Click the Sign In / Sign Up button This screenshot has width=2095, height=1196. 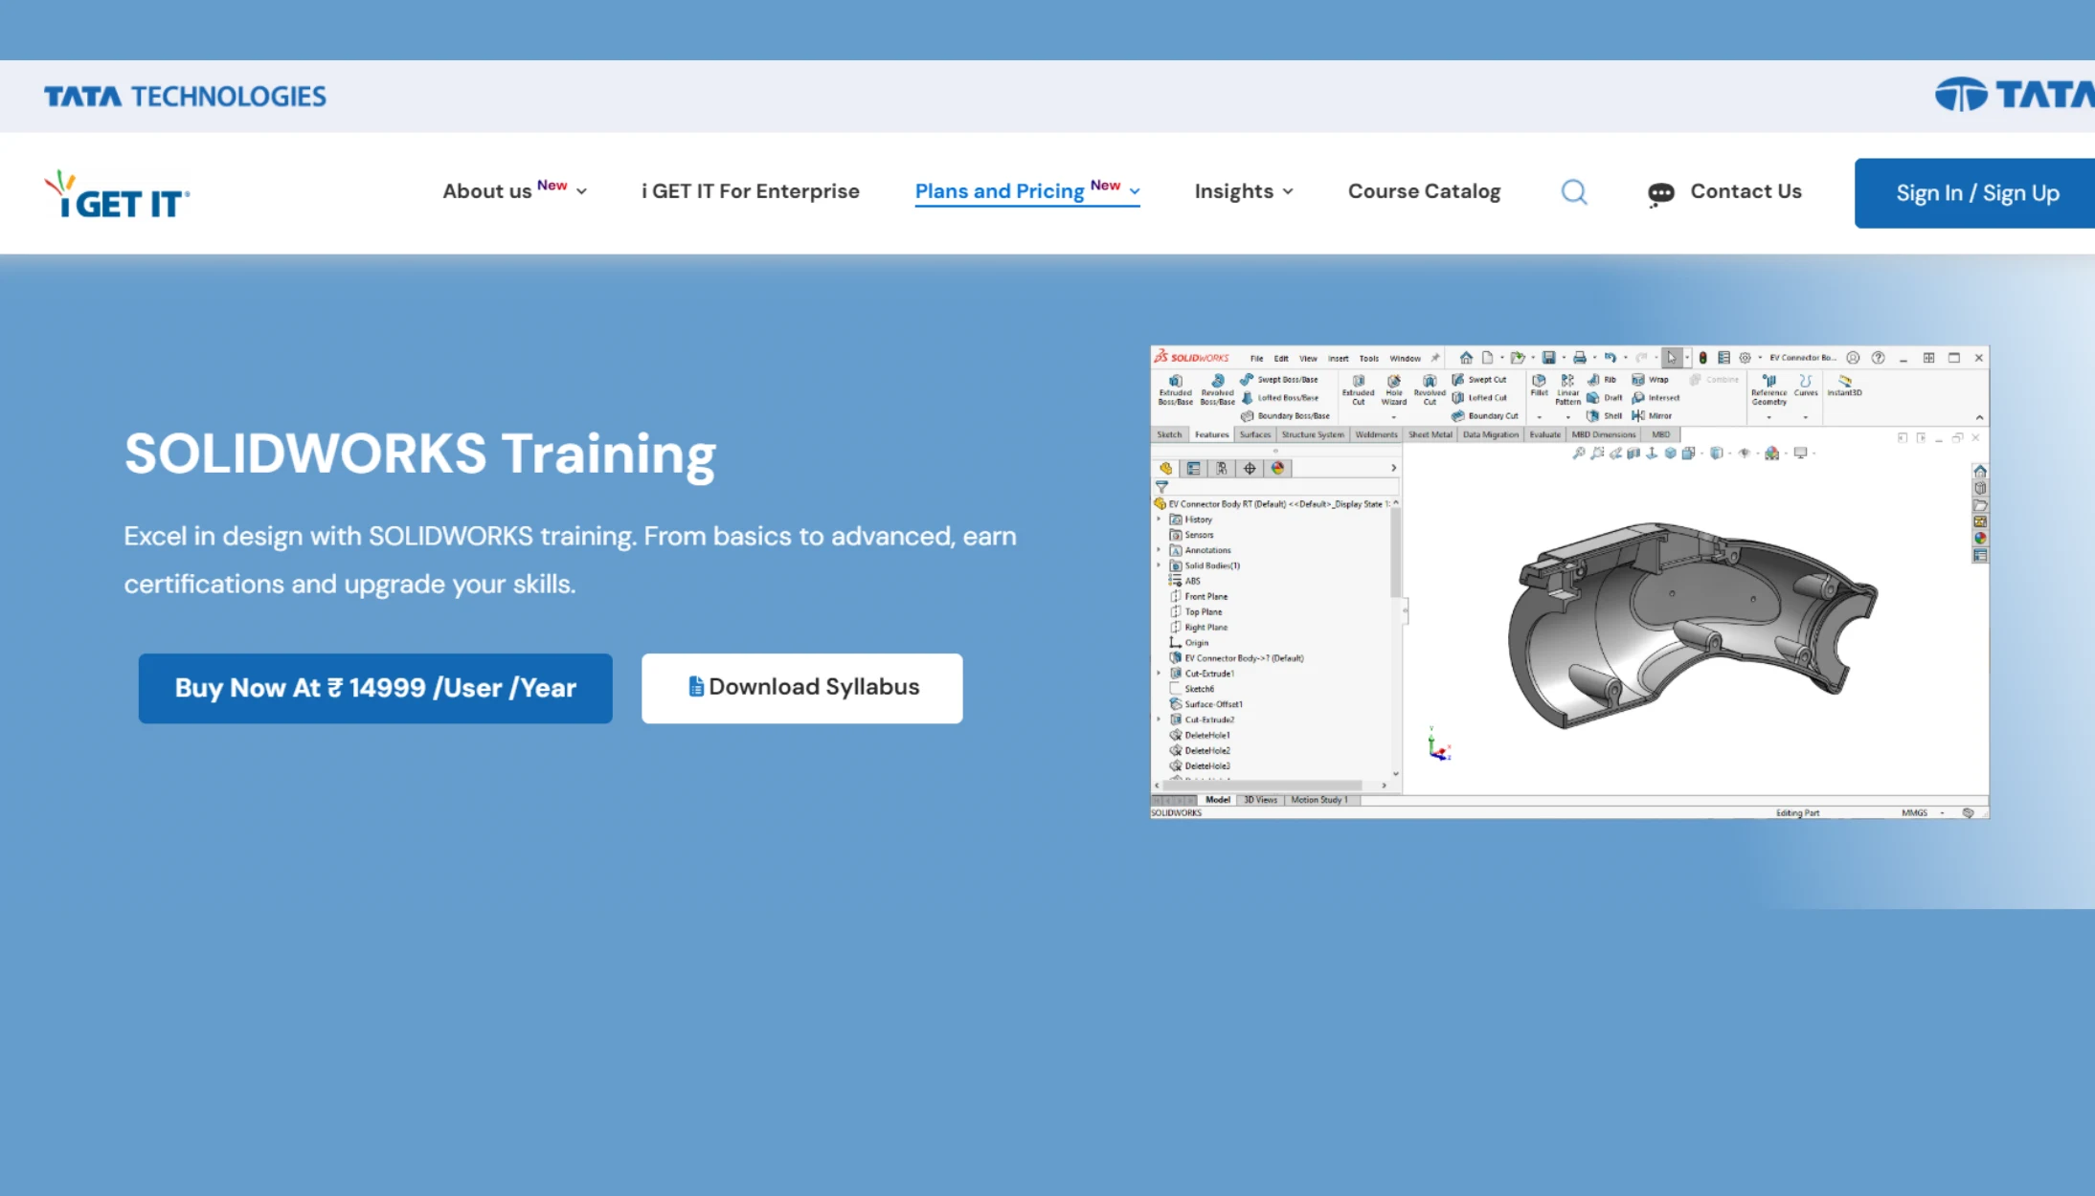point(1976,193)
